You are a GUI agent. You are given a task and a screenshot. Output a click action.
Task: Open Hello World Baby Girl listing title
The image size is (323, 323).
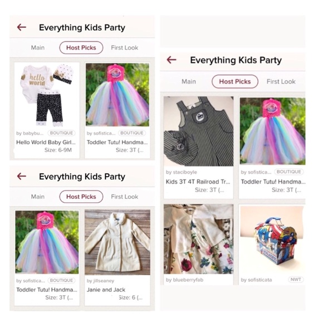coord(46,142)
